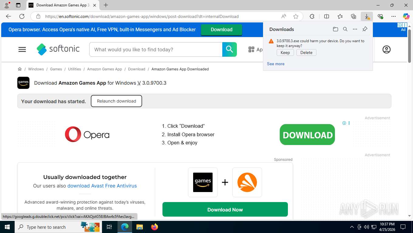Open the tab actions menu icon

pos(18,5)
